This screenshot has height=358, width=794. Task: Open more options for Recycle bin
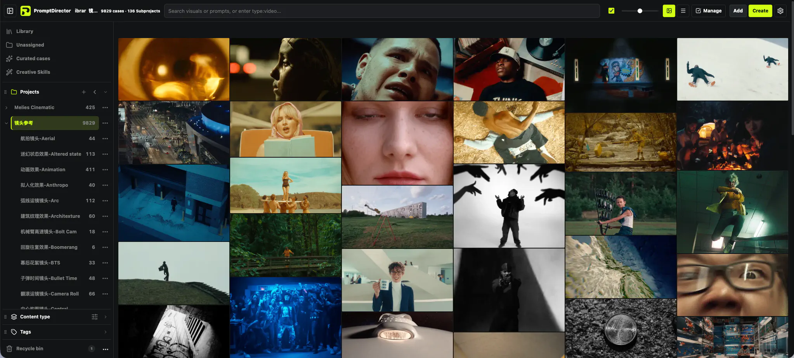coord(105,349)
